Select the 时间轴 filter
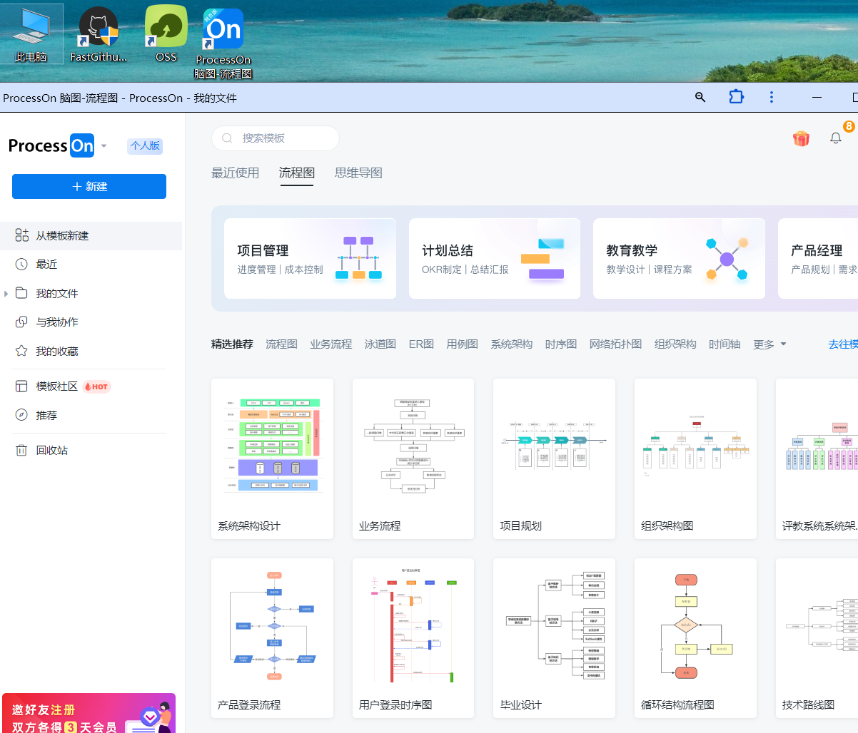Screen dimensions: 858x733 click(725, 344)
